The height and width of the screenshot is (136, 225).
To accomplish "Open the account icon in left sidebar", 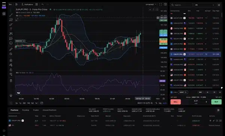I will click(4, 13).
